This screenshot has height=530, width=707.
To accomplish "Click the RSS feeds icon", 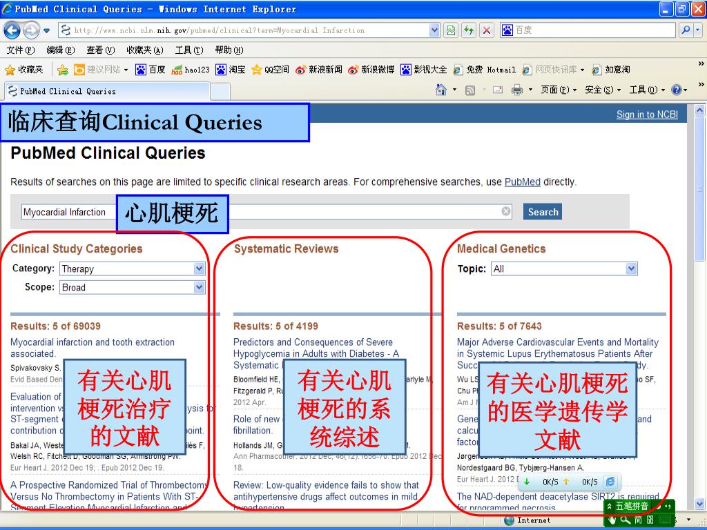I will 469,90.
